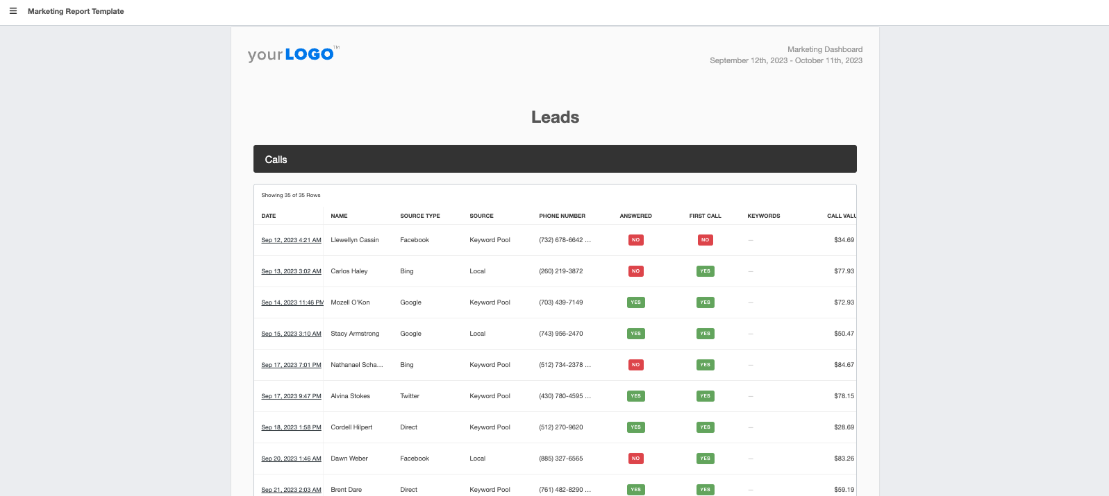This screenshot has height=496, width=1109.
Task: Select the name Carlos Haley
Action: pos(349,271)
